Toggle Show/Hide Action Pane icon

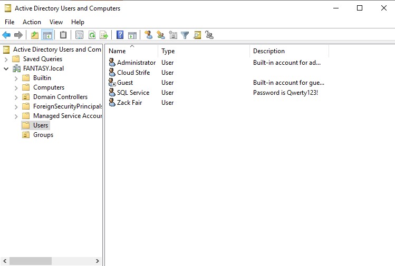point(132,35)
